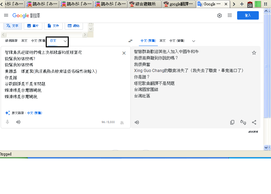Image resolution: width=271 pixels, height=194 pixels.
Task: Choose 英文 as source language
Action: [24, 41]
